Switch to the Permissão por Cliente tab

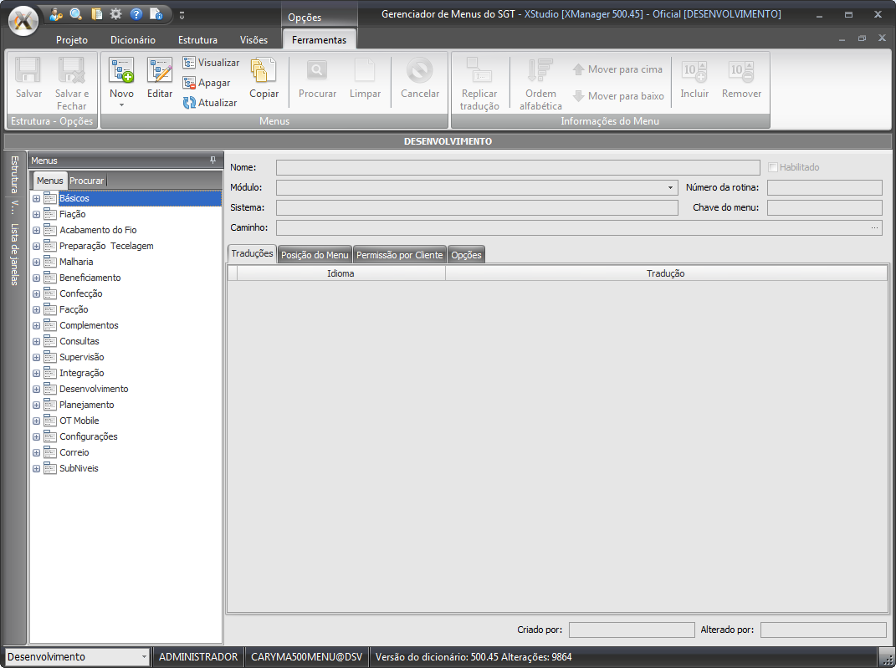[x=399, y=255]
